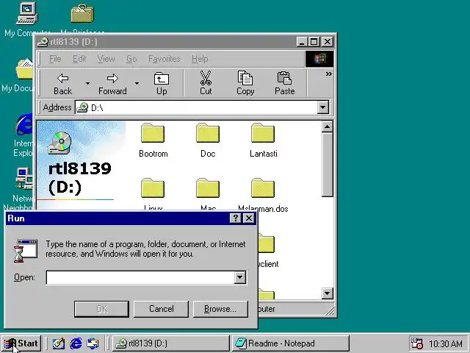Close the Run dialog

tap(249, 218)
